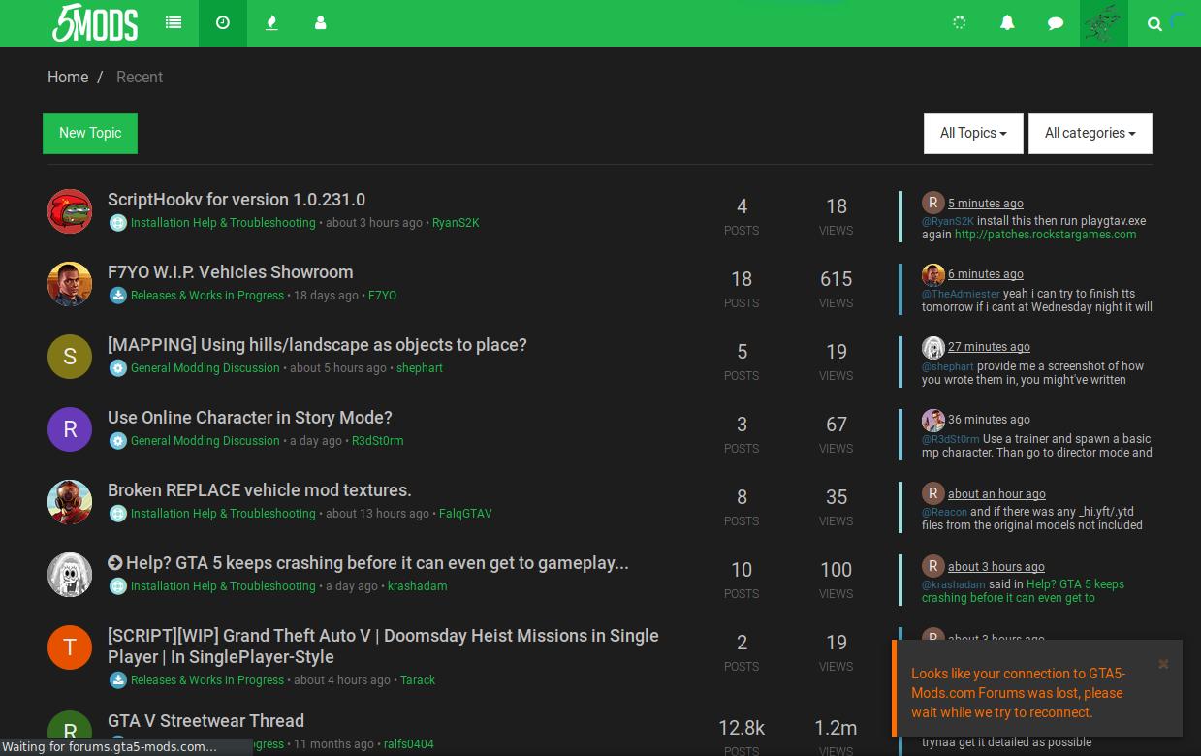This screenshot has height=756, width=1201.
Task: Check notifications via the bell icon
Action: [x=1006, y=22]
